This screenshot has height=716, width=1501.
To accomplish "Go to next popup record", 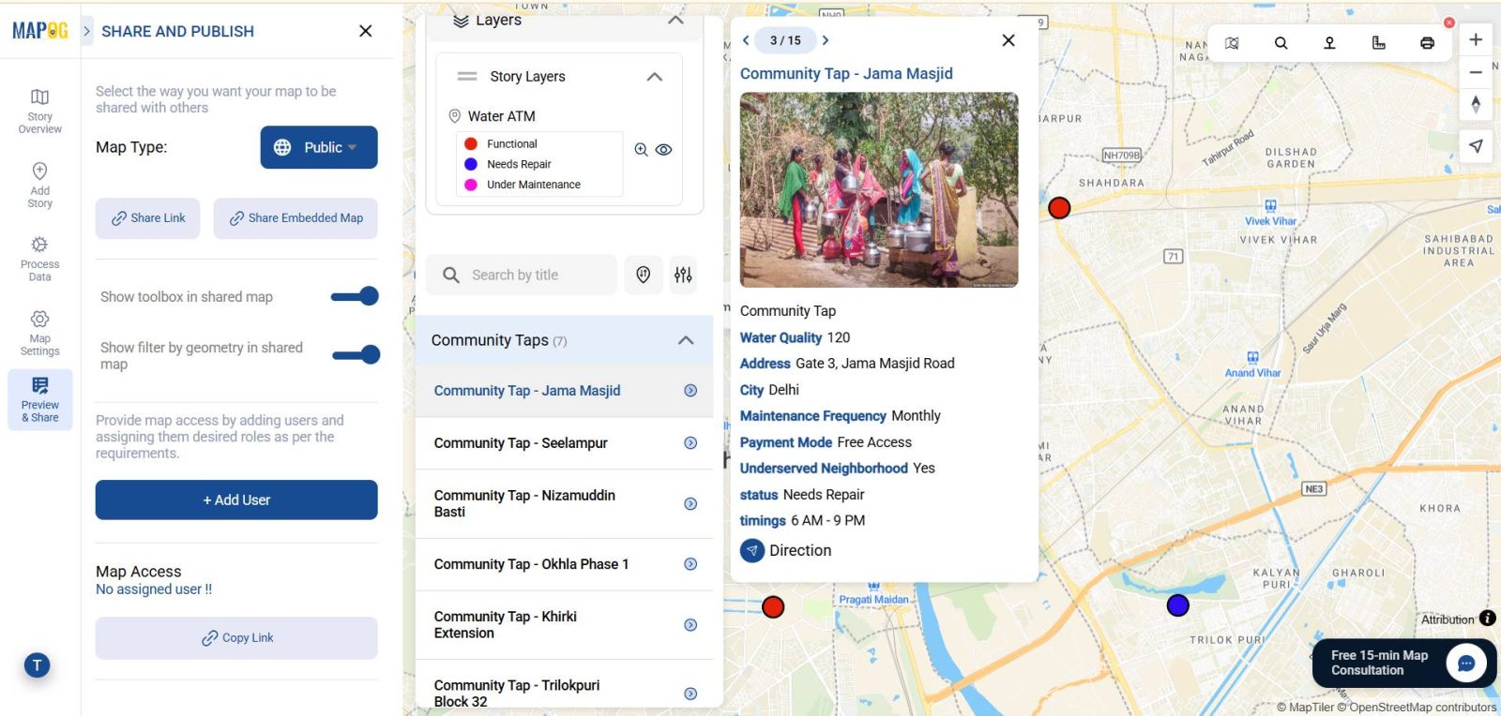I will point(826,40).
